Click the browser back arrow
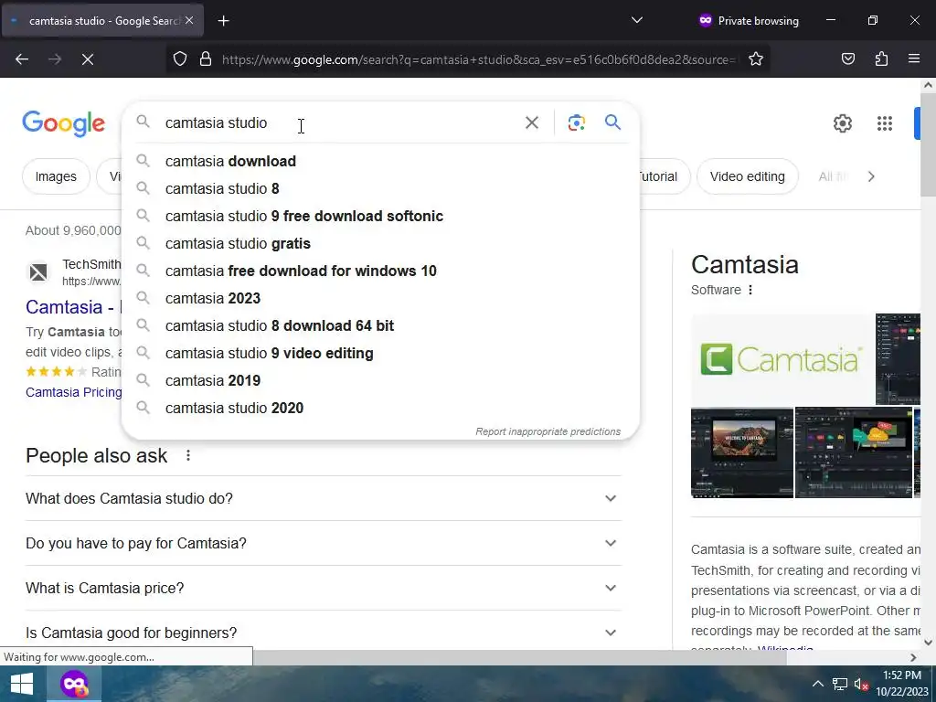The image size is (936, 702). [22, 59]
